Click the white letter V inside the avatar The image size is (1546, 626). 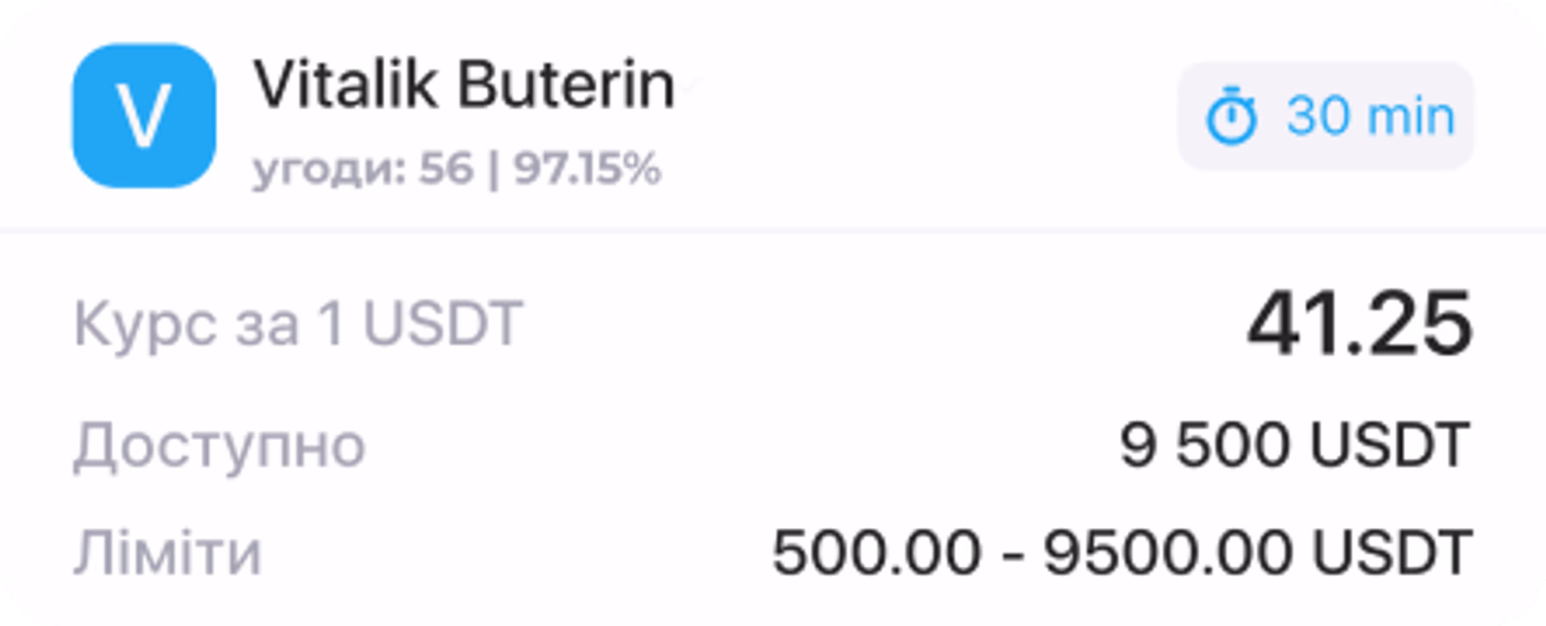coord(144,117)
